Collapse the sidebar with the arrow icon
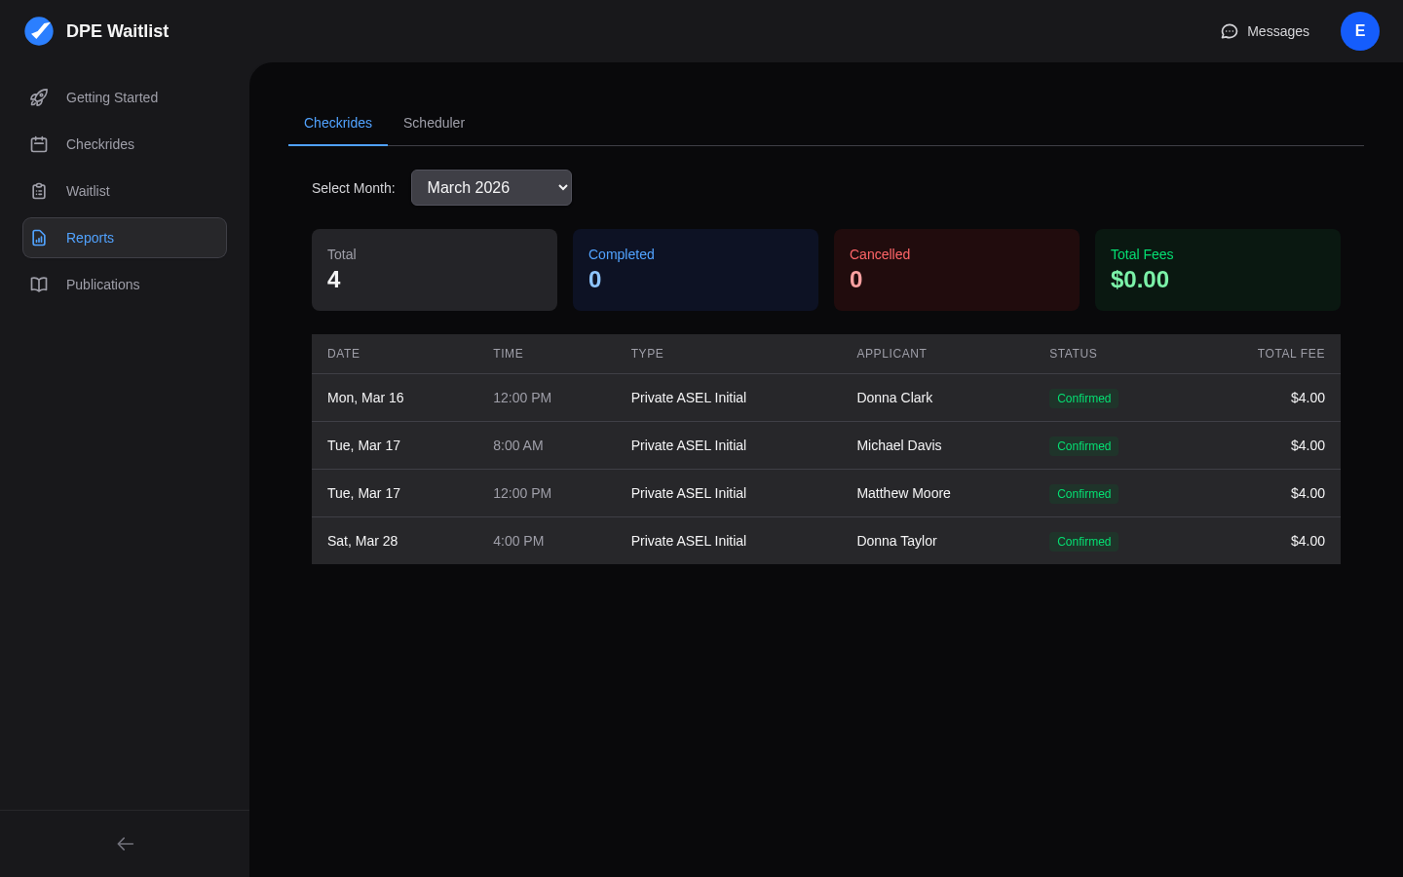 point(125,844)
